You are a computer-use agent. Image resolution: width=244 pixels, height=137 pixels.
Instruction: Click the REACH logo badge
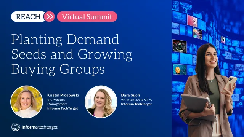pyautogui.click(x=28, y=17)
